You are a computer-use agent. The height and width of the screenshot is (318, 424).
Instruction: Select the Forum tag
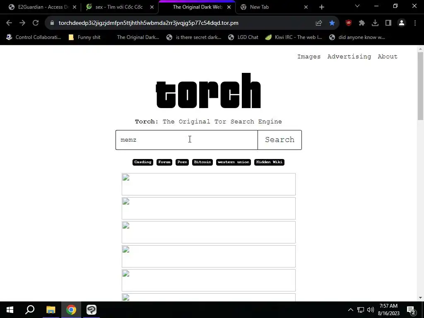(164, 162)
